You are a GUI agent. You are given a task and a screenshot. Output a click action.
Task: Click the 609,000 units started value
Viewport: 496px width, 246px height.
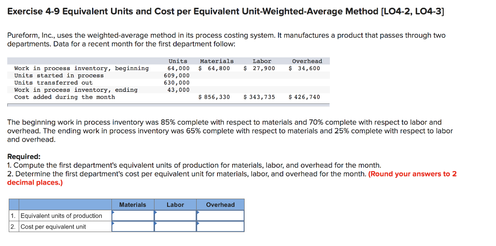[x=177, y=75]
